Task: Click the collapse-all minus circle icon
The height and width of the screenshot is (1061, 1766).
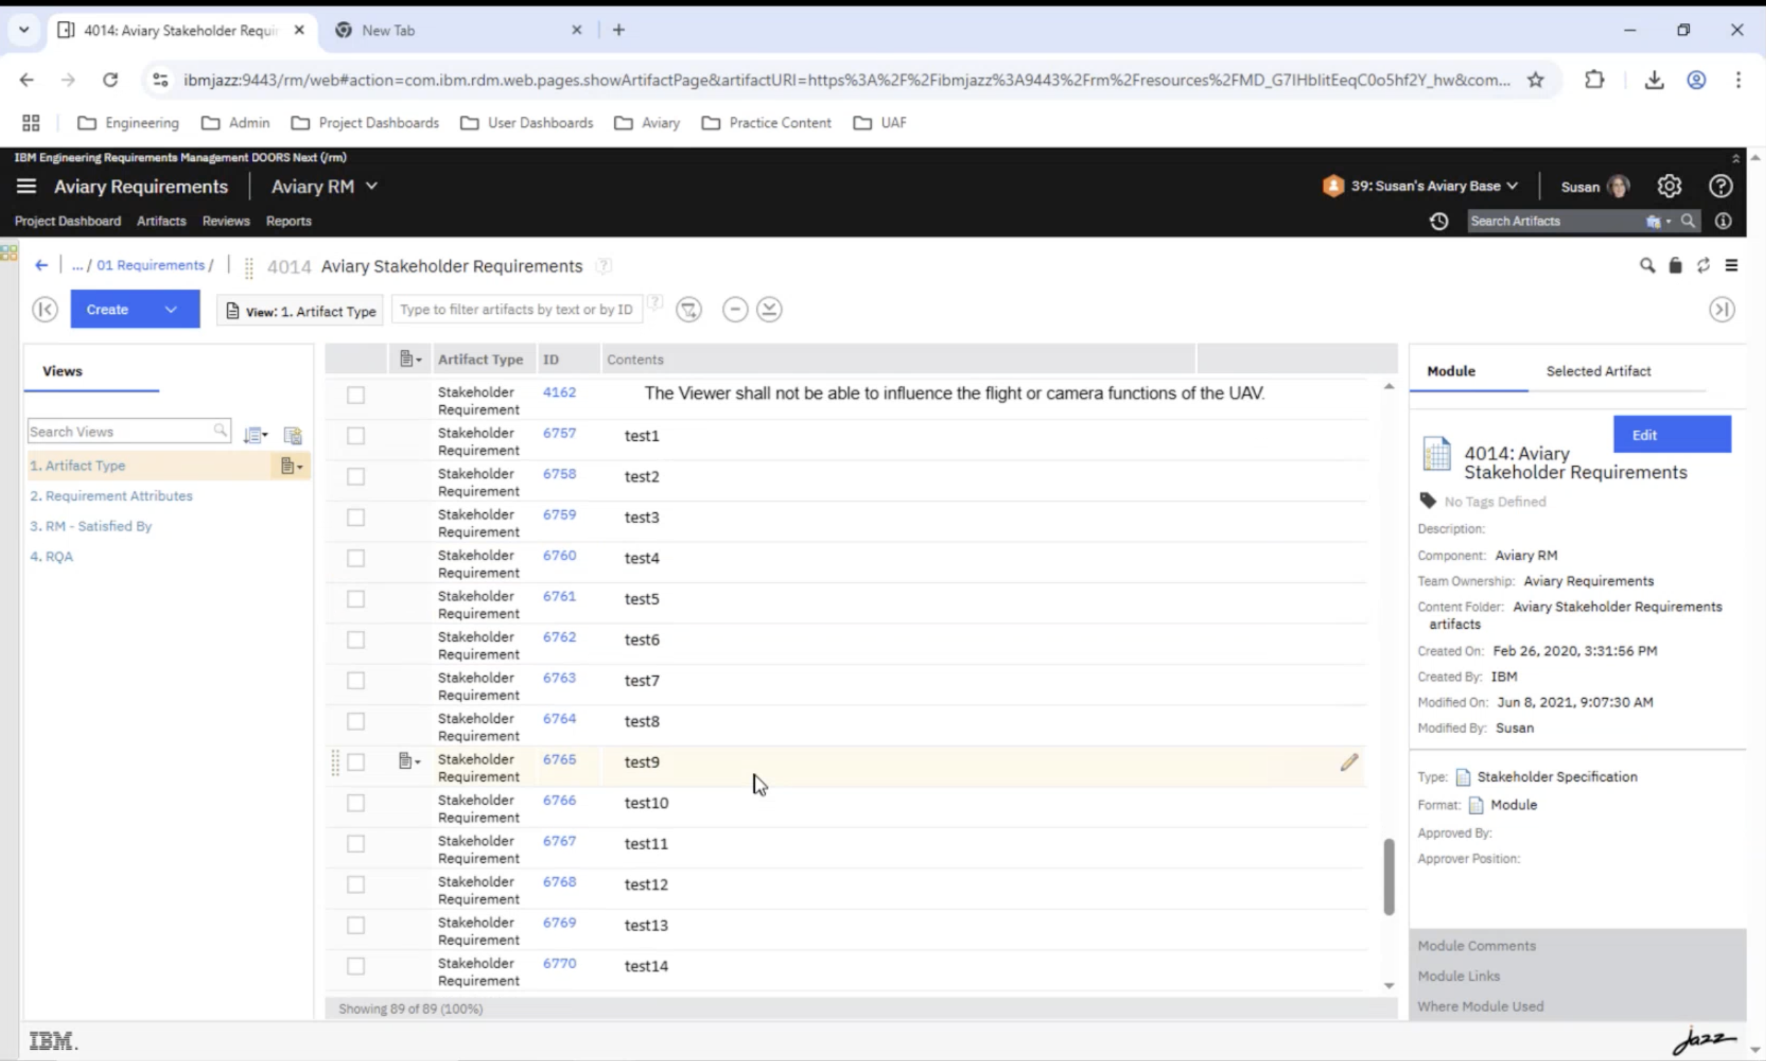Action: tap(735, 310)
